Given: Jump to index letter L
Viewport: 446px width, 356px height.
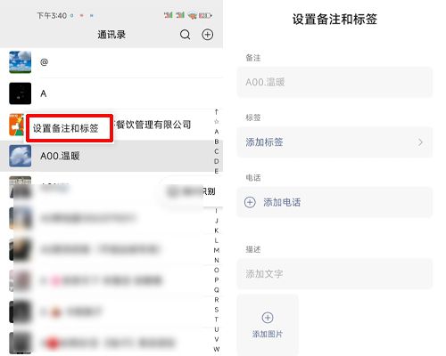Looking at the screenshot, I should click(x=217, y=240).
